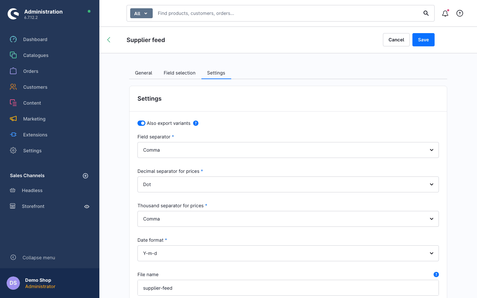Screen dimensions: 477x298
Task: Click the DS user avatar
Action: pyautogui.click(x=13, y=283)
